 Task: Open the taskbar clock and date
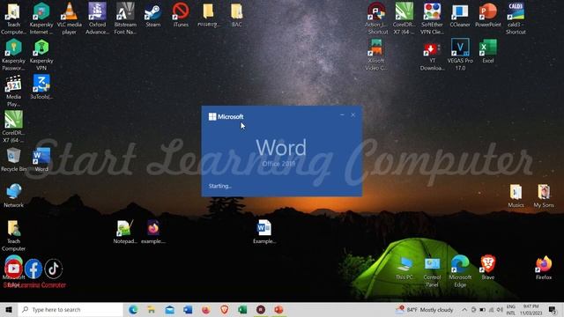click(531, 310)
